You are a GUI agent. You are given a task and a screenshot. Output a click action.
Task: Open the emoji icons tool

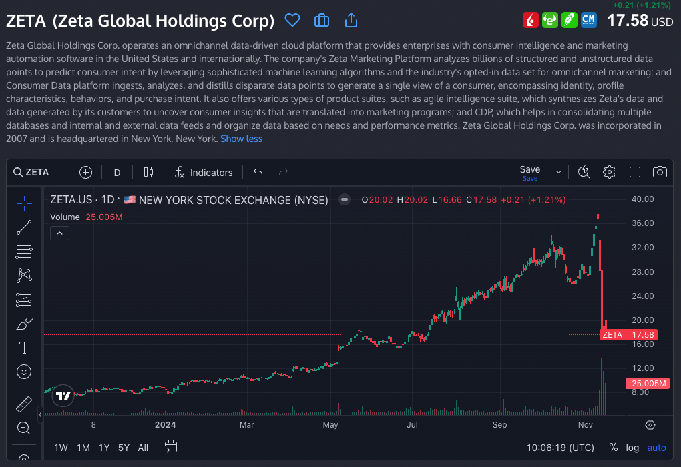24,372
